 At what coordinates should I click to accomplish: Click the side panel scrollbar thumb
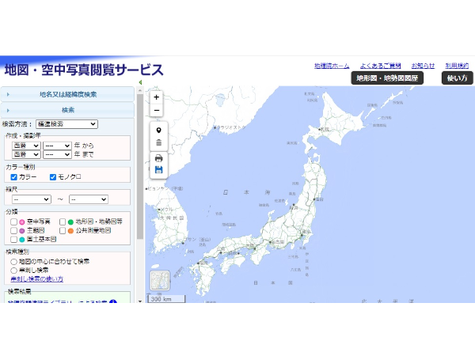140,166
